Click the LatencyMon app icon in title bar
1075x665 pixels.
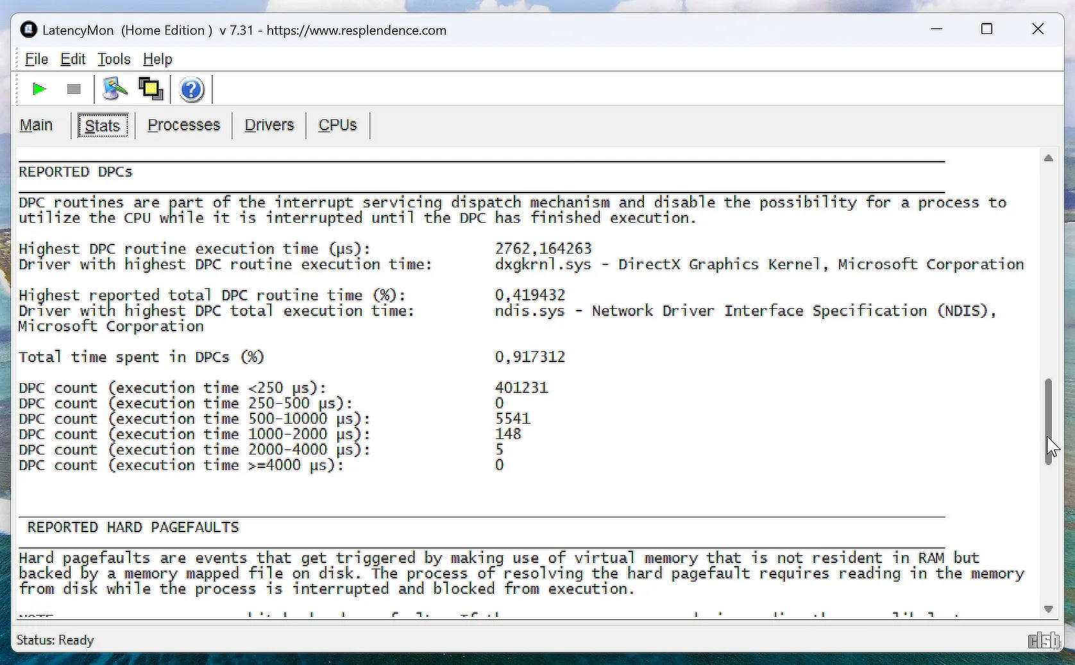(28, 30)
